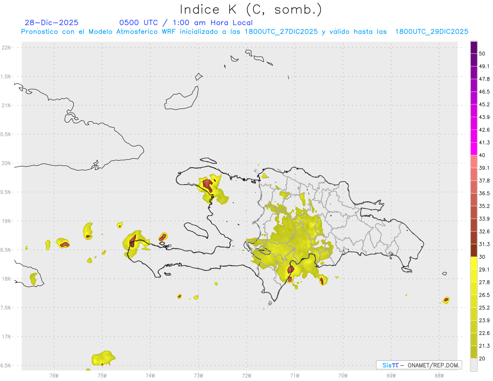
Task: Click the legend value '23.9'
Action: point(484,320)
